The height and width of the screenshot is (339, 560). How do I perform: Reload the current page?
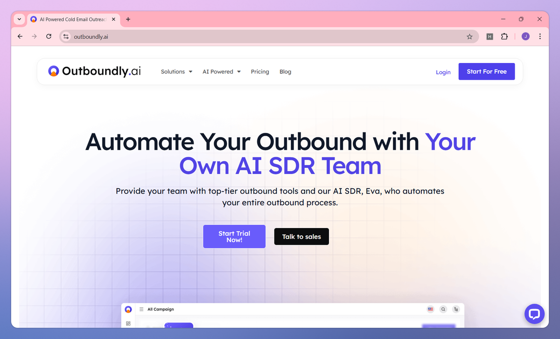coord(49,36)
